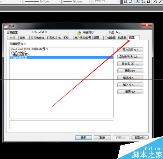Close the 选项 dialog
This screenshot has width=163, height=159.
[147, 25]
